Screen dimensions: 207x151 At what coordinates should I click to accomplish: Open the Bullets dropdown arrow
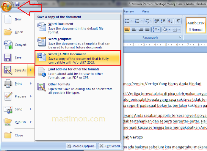pyautogui.click(x=132, y=21)
